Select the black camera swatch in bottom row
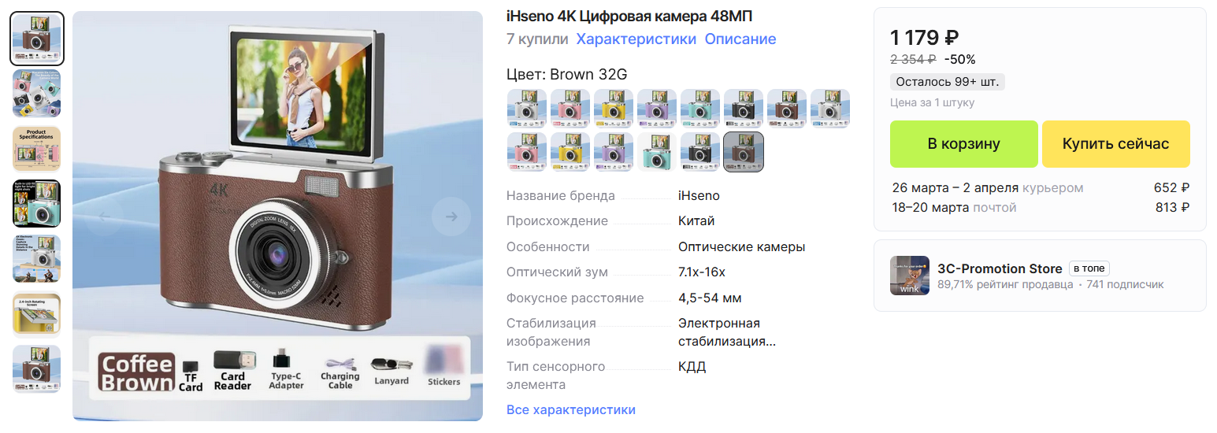The image size is (1217, 433). [700, 151]
